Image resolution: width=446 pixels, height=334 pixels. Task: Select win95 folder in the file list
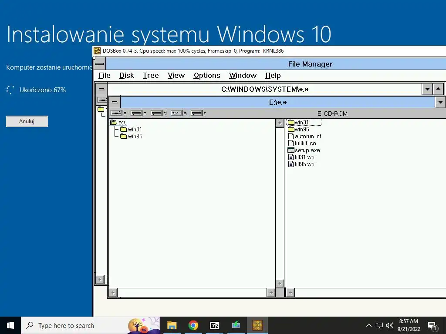tap(298, 129)
